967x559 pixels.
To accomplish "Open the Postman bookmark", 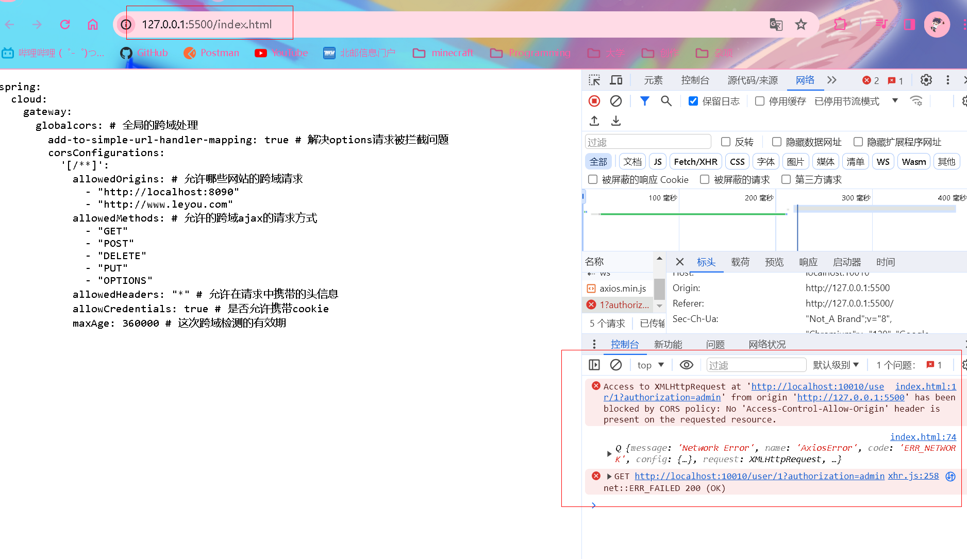I will [x=211, y=53].
